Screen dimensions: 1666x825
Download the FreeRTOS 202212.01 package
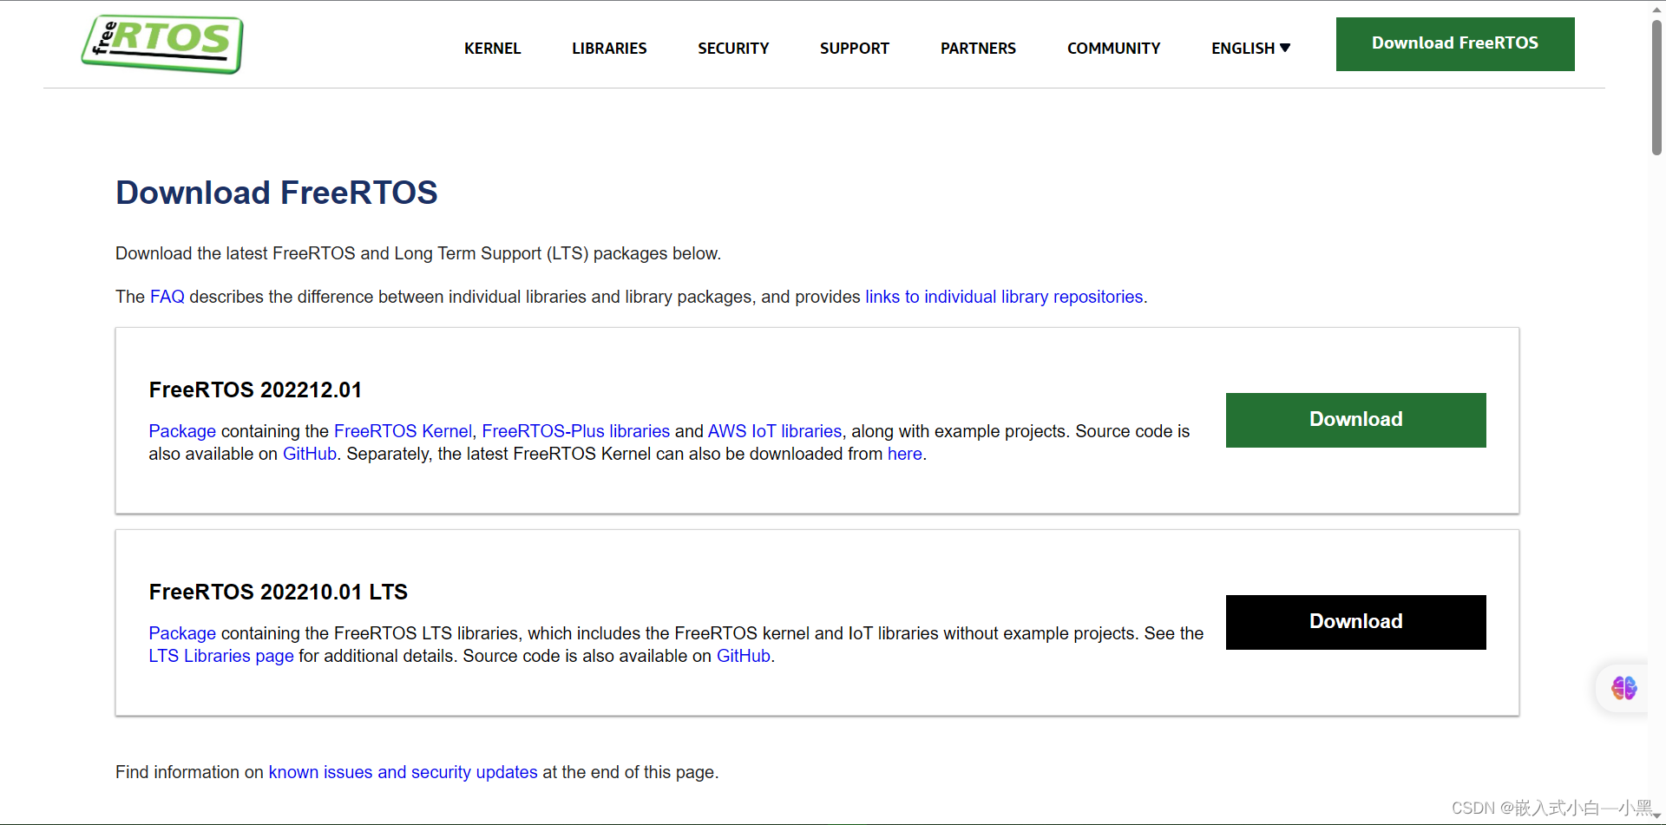click(x=1355, y=420)
